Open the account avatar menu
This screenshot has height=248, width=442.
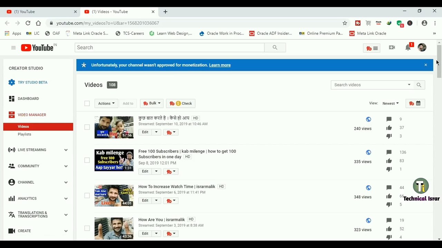pyautogui.click(x=422, y=48)
